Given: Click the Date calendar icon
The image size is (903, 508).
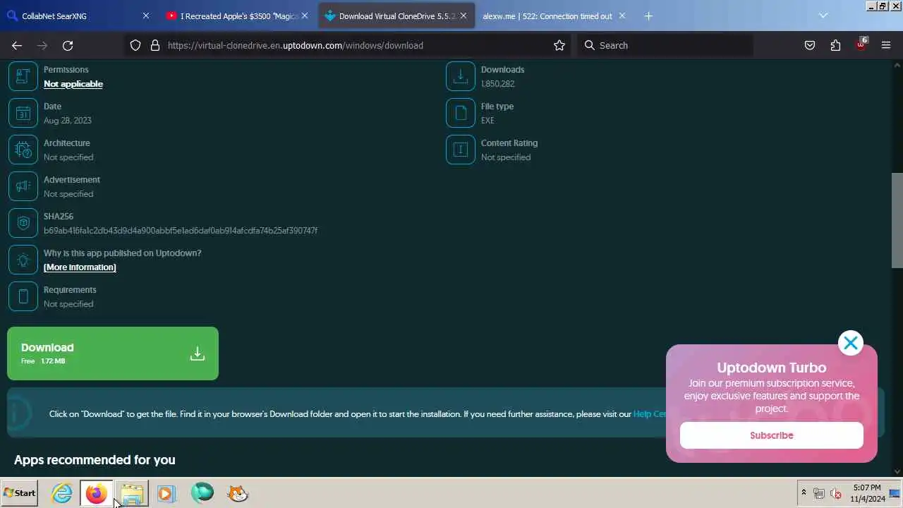Looking at the screenshot, I should click(23, 113).
